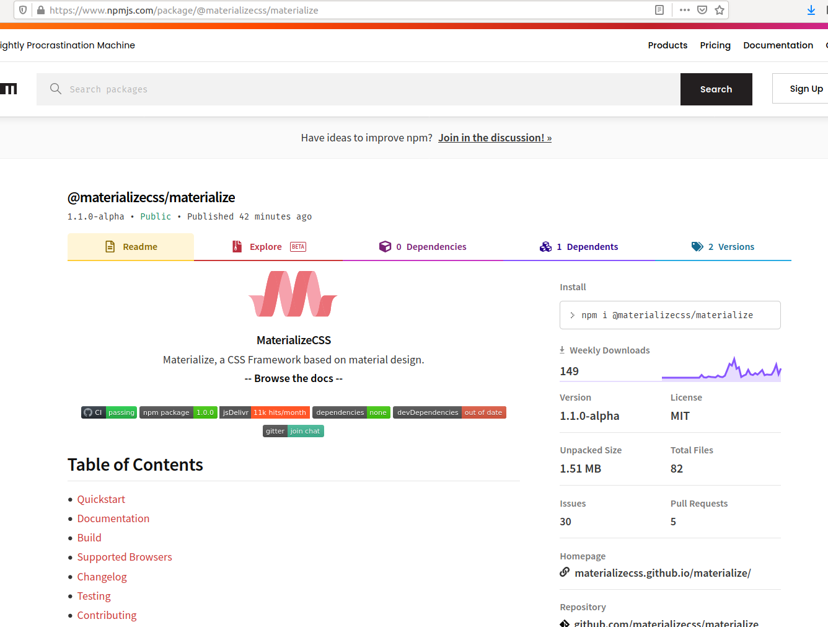Click the devDependencies out of date badge

point(449,412)
